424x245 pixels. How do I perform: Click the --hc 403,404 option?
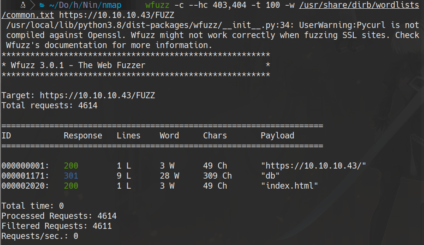coord(218,5)
